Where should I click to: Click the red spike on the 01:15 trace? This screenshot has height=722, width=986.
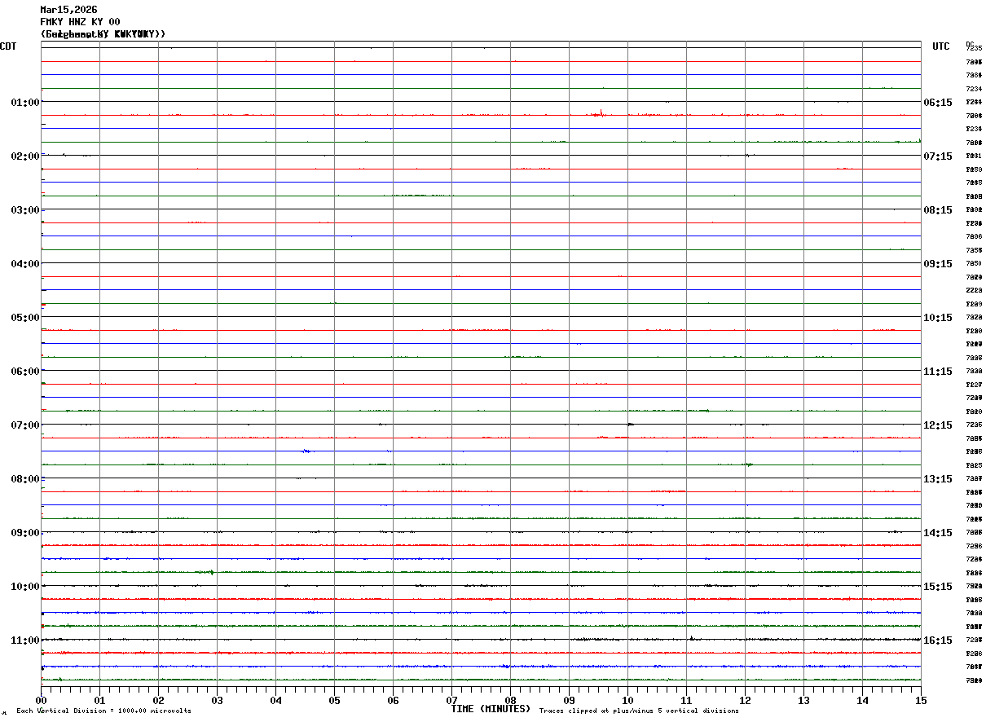click(x=601, y=113)
